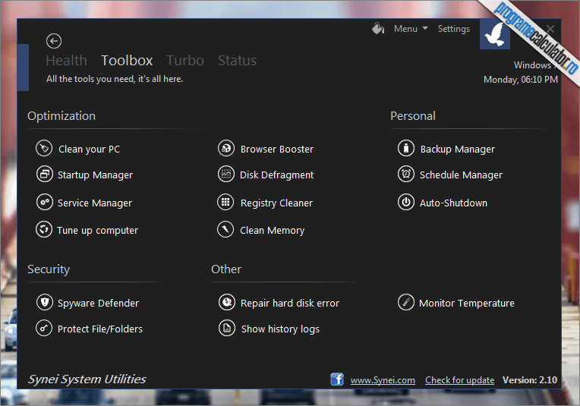Open the Backup Manager icon

point(406,148)
